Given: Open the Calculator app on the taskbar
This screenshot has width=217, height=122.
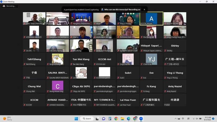Looking at the screenshot, I should (110, 118).
